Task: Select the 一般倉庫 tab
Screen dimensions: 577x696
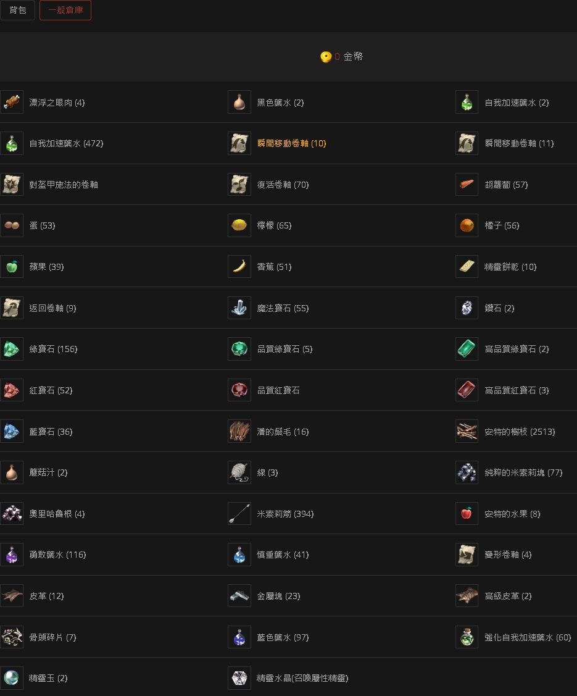Action: pyautogui.click(x=65, y=10)
